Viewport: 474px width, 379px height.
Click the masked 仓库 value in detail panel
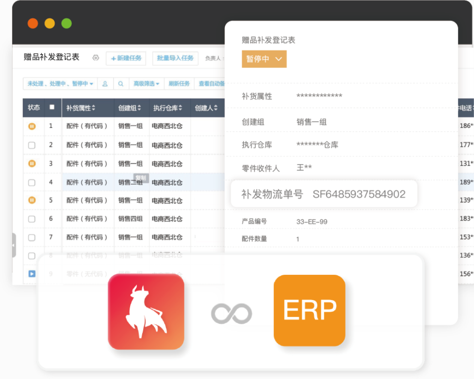pyautogui.click(x=318, y=145)
